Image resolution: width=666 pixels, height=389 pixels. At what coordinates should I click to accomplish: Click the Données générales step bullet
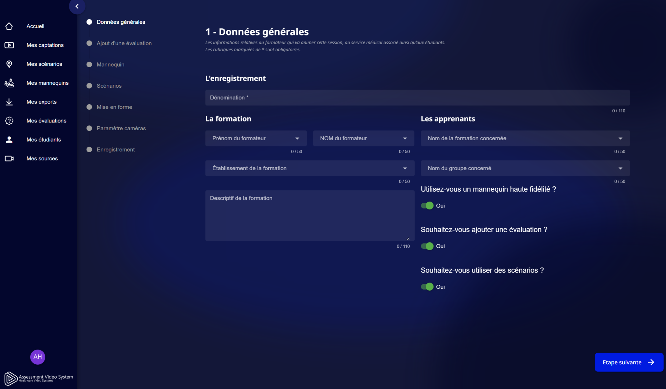(89, 22)
